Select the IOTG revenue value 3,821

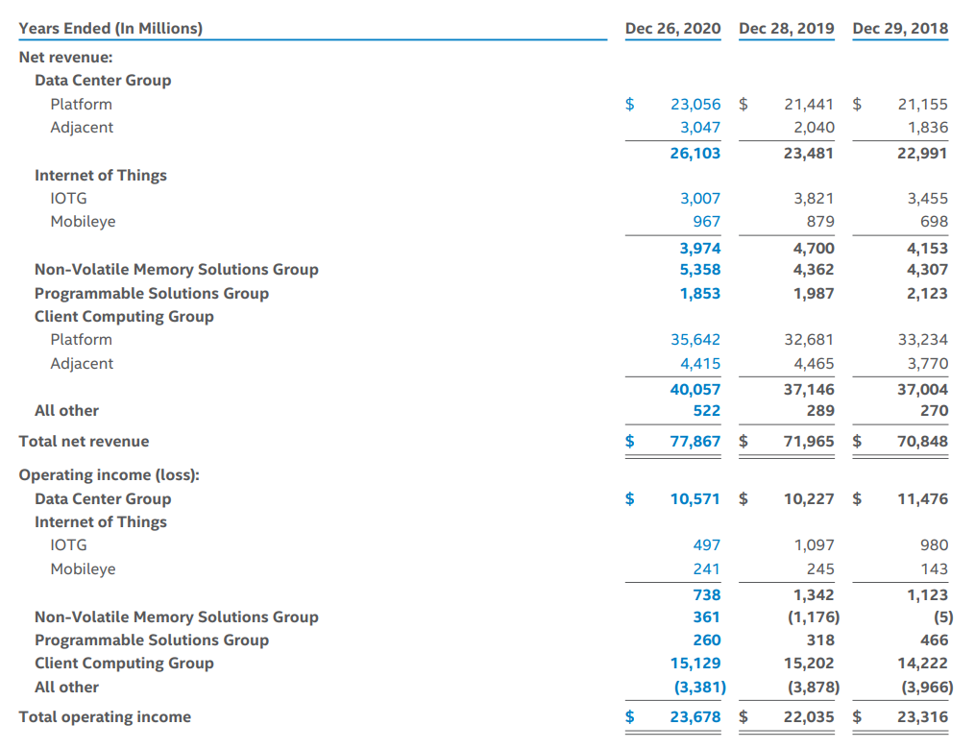click(x=814, y=198)
